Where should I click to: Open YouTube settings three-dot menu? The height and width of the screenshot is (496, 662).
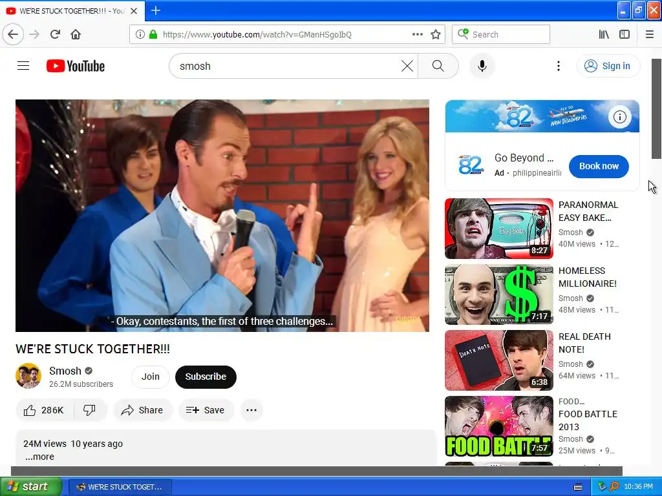pos(558,66)
